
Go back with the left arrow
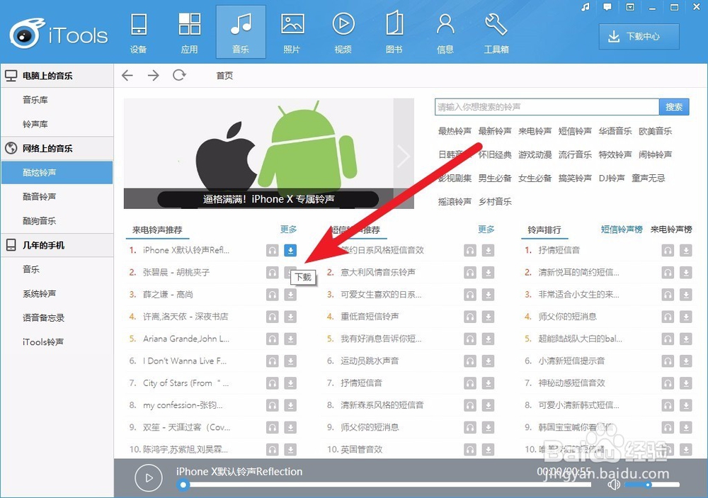tap(127, 75)
